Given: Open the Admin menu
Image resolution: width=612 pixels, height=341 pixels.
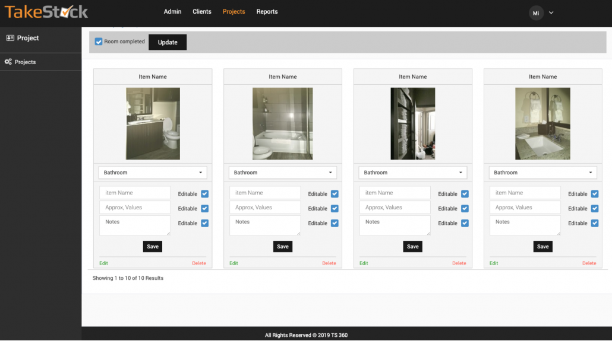Looking at the screenshot, I should tap(172, 12).
